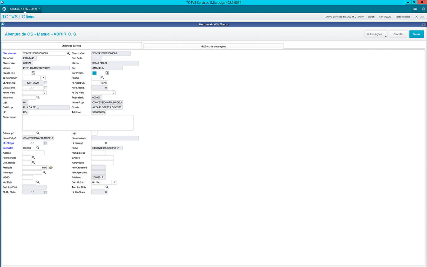Viewport: 427px width, 267px height.
Task: Expand the Gar. Mutua dropdown
Action: tap(114, 182)
